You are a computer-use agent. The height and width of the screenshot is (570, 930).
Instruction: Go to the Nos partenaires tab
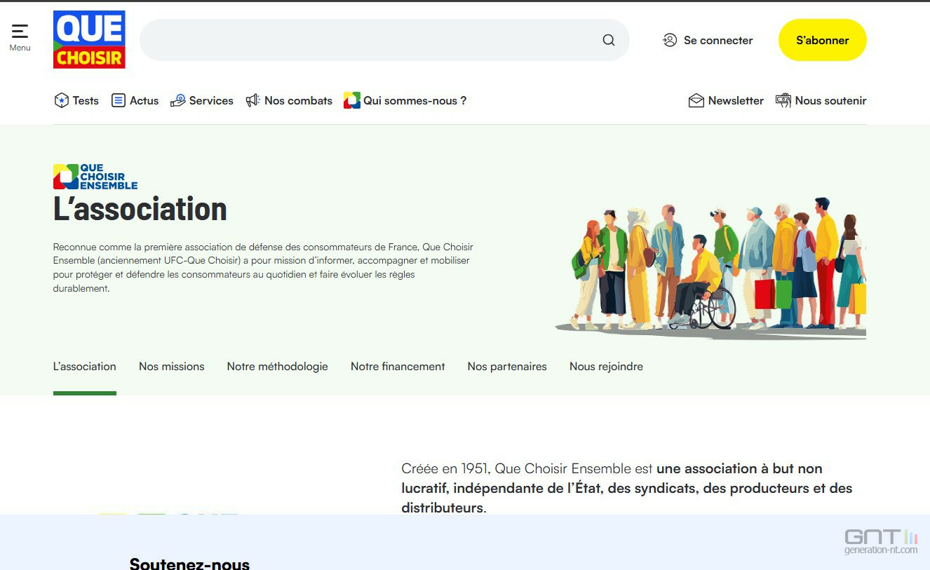506,367
